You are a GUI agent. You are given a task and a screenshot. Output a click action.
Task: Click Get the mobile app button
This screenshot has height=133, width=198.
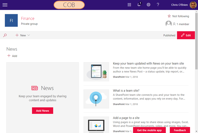(149, 130)
